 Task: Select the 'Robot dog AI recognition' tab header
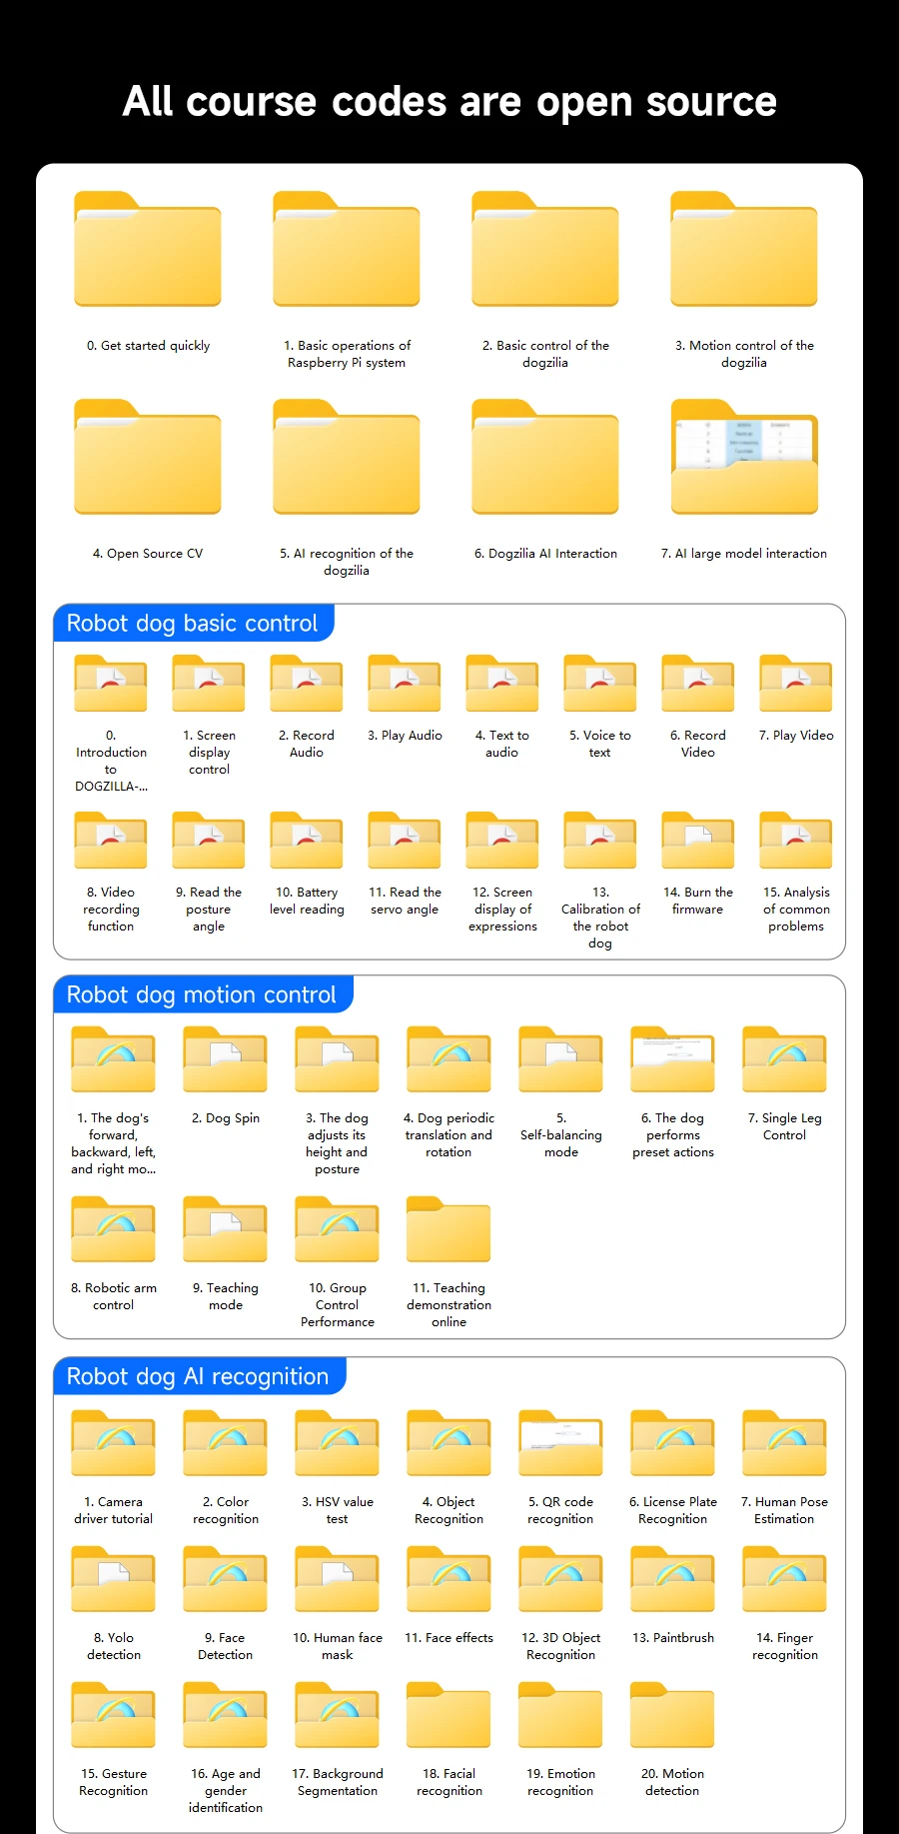pos(198,1377)
